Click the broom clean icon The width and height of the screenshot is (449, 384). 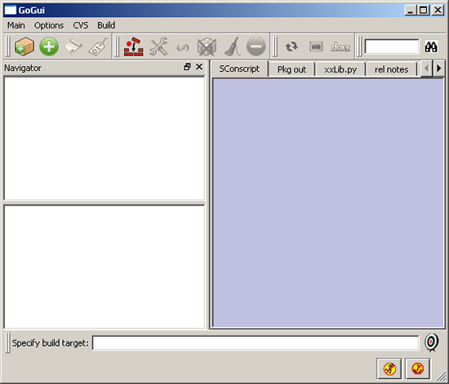click(232, 46)
